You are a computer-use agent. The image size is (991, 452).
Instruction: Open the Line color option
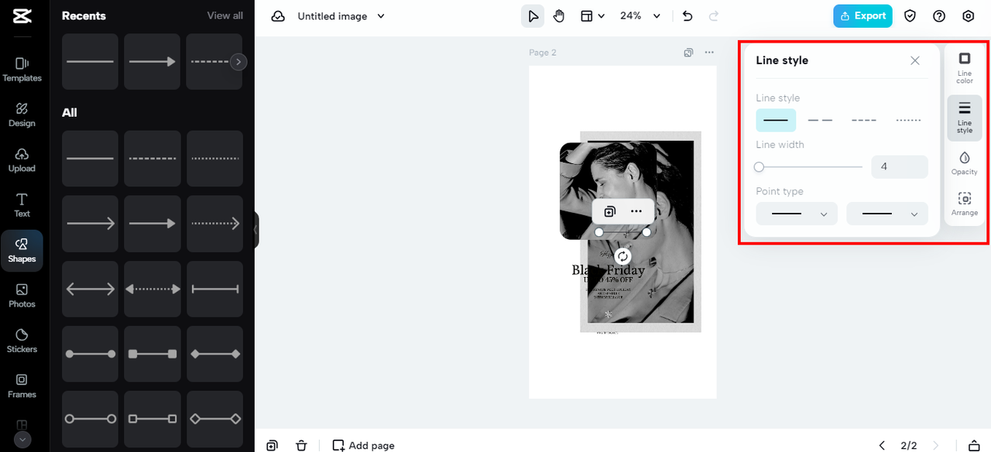pyautogui.click(x=965, y=68)
